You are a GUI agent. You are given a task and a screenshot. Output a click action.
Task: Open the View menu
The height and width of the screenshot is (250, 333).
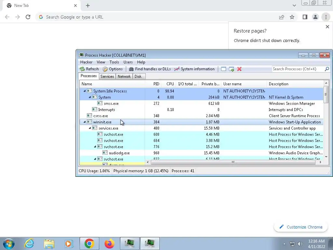pos(101,62)
